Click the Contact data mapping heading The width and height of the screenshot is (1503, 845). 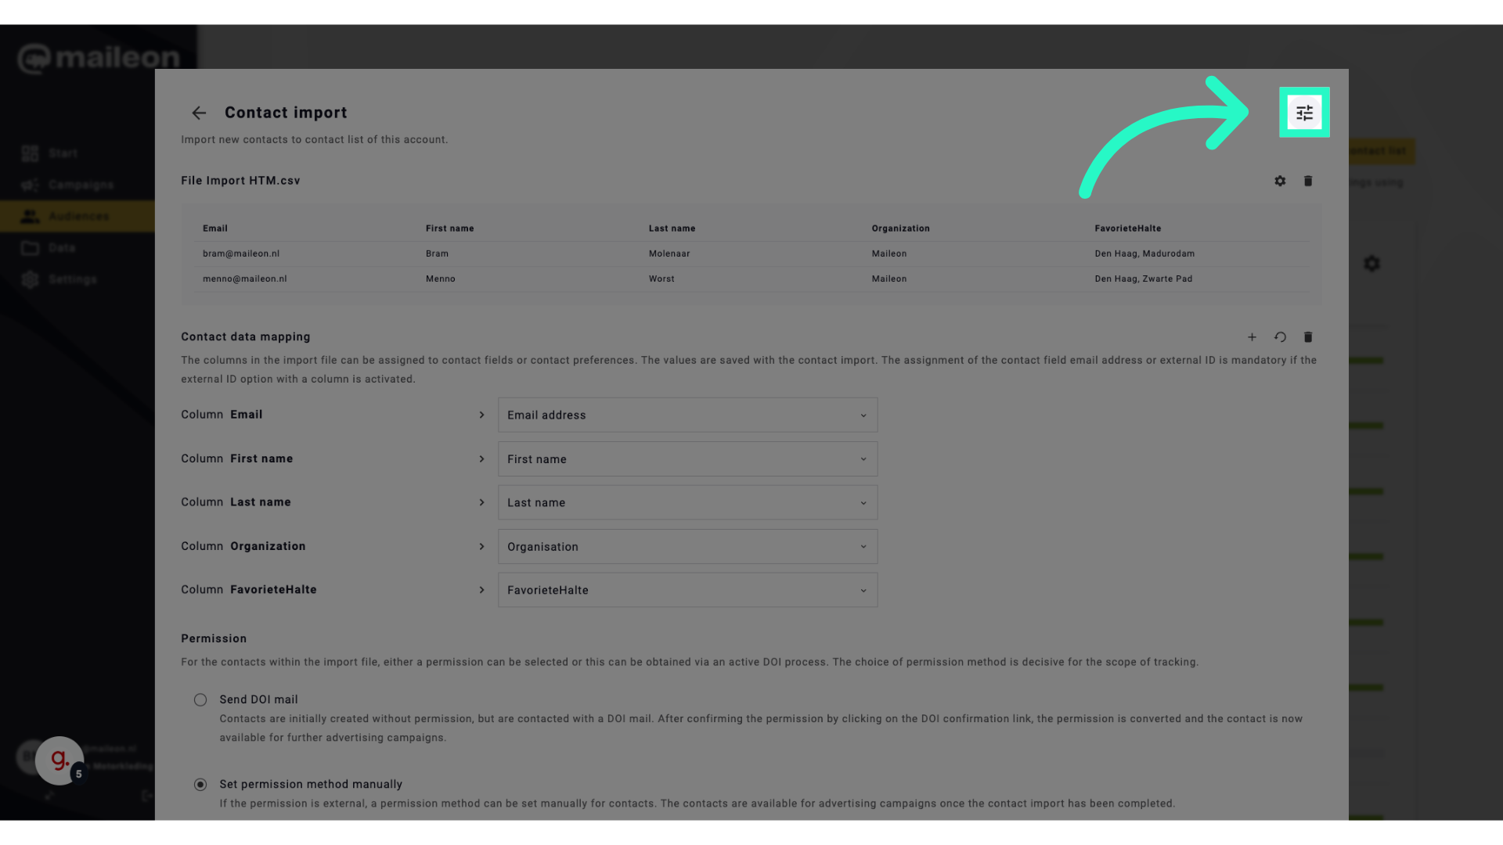point(246,336)
